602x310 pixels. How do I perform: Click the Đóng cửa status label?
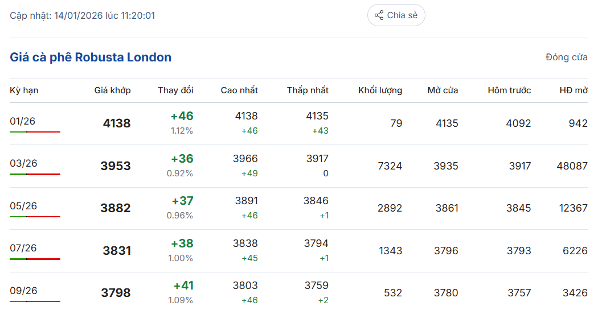click(566, 57)
